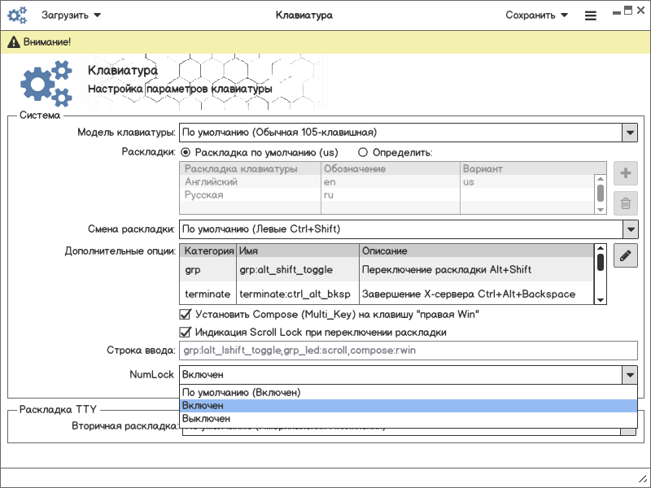The width and height of the screenshot is (651, 488).
Task: Click the pencil edit icon for additional options
Action: 625,255
